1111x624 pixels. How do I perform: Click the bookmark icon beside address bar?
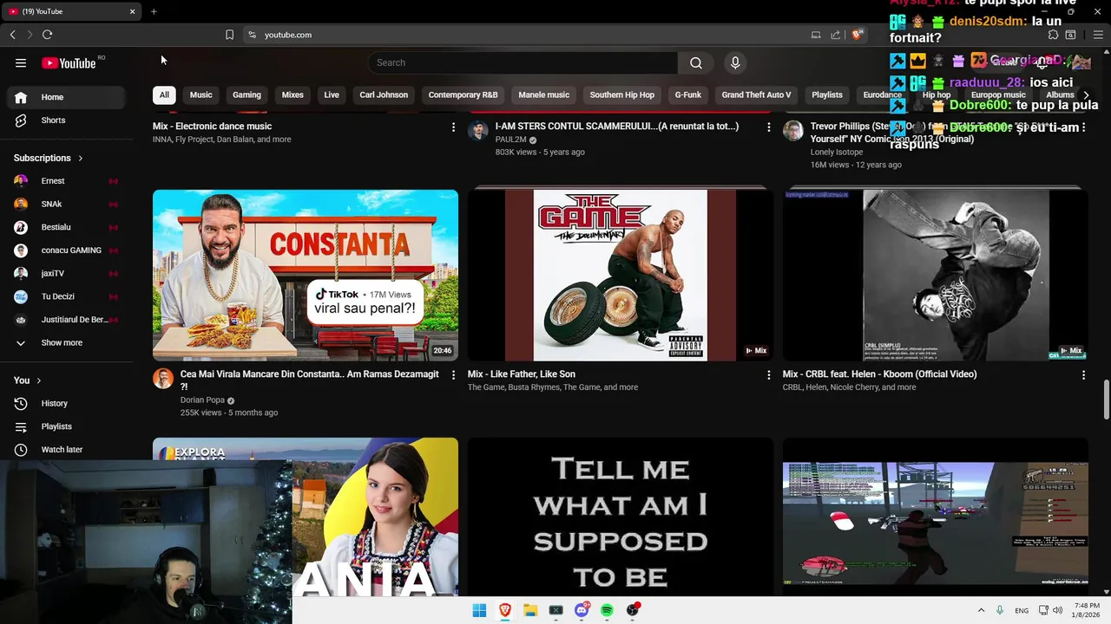[x=229, y=35]
